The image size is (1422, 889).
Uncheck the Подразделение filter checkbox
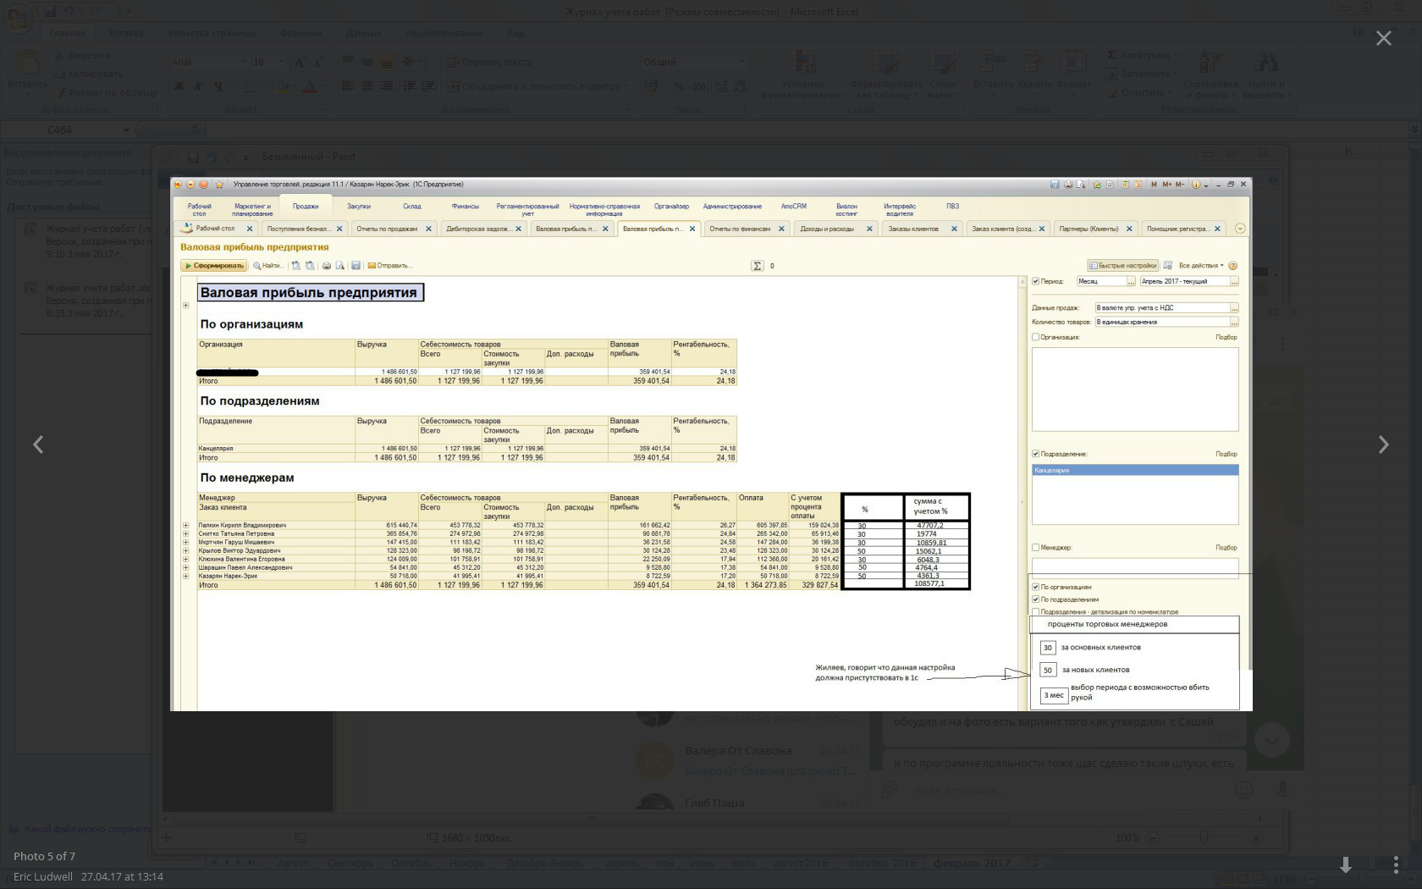click(x=1035, y=454)
